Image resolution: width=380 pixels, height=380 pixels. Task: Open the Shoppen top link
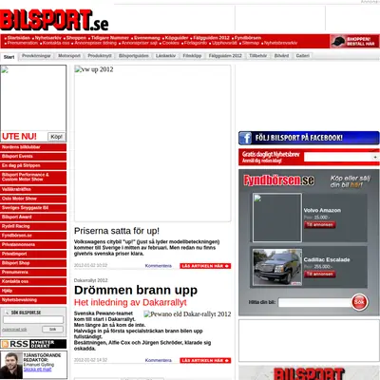[76, 38]
